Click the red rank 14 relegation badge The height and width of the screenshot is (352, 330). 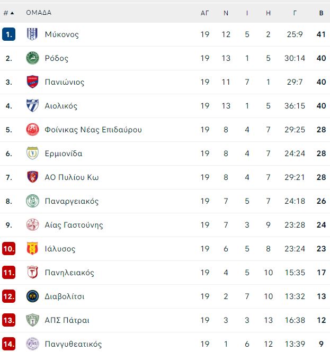(x=9, y=344)
